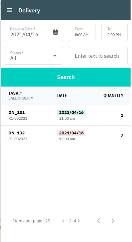This screenshot has height=242, width=132.
Task: Open the calendar date picker icon
Action: 56,32
